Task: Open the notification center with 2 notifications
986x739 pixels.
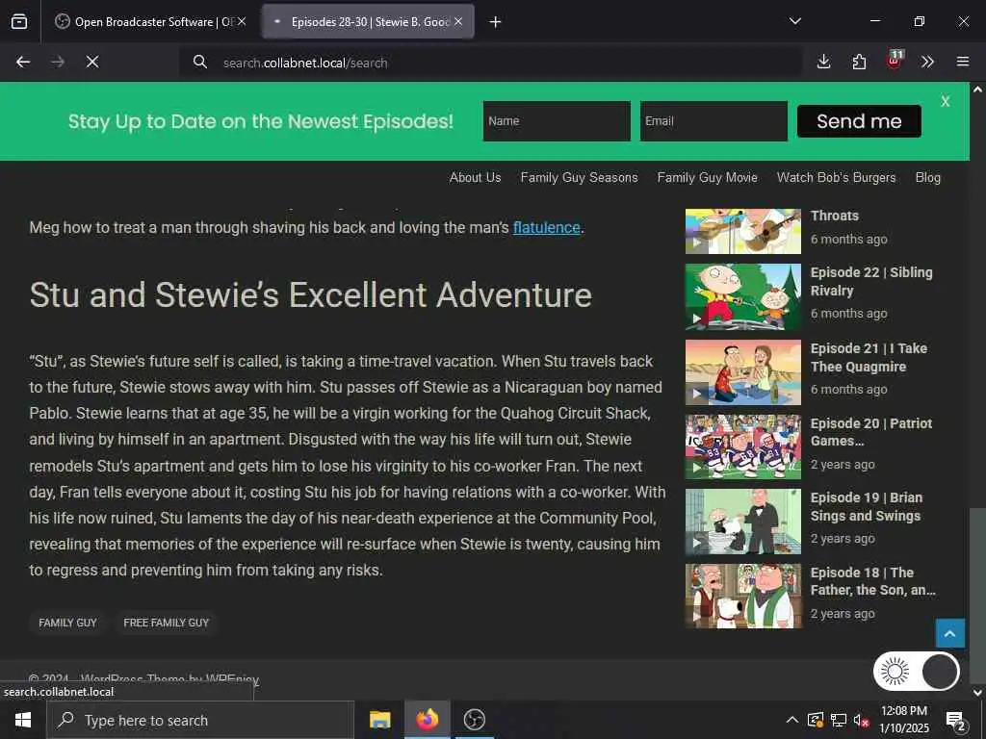Action: [x=955, y=721]
